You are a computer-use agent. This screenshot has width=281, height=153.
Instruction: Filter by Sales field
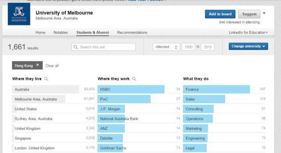(224, 99)
